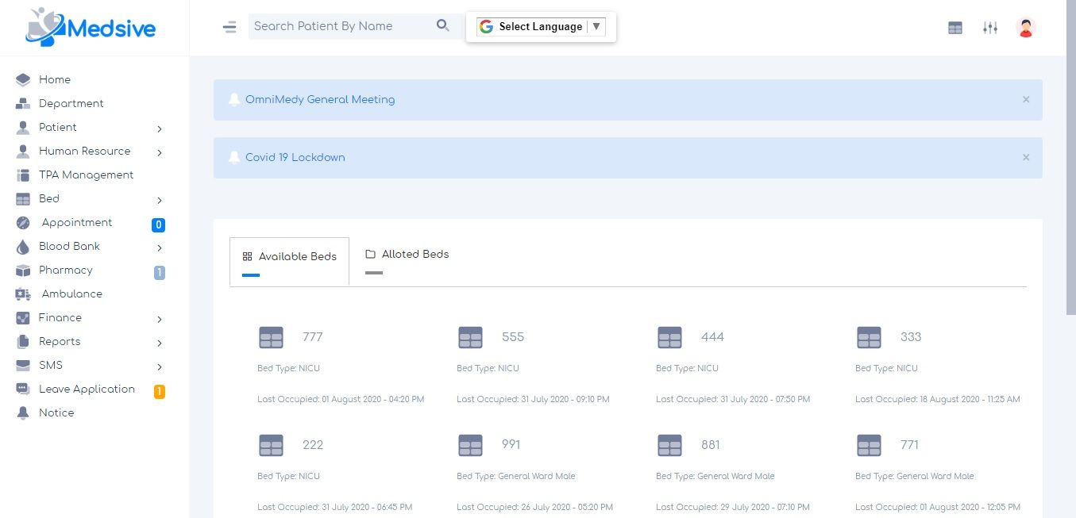Open the TPA Management menu item
This screenshot has width=1076, height=518.
pyautogui.click(x=86, y=175)
